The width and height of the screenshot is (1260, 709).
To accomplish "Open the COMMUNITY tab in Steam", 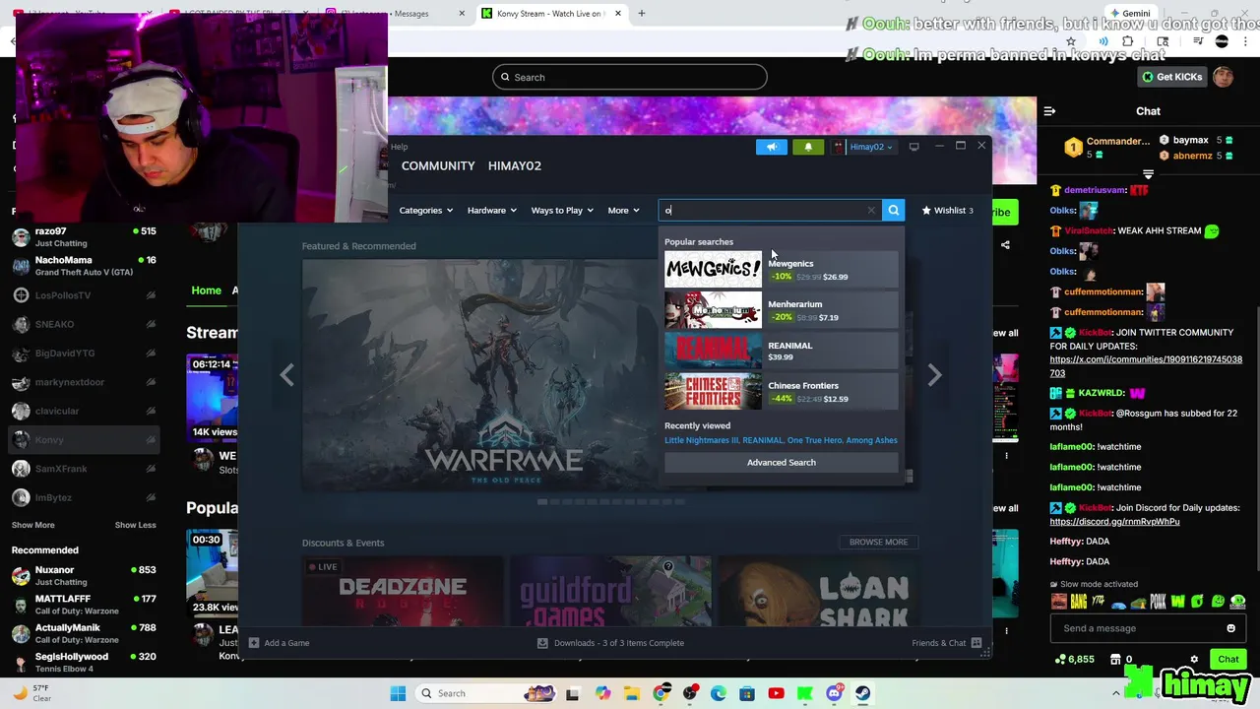I will pos(438,165).
